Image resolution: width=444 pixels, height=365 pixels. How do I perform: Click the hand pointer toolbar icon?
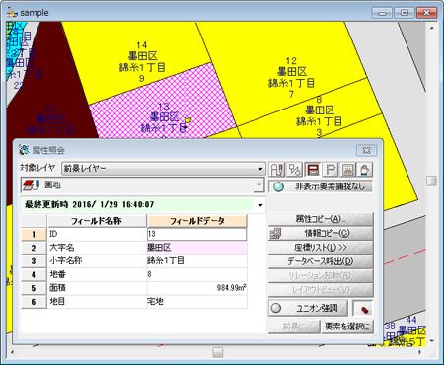pos(365,170)
